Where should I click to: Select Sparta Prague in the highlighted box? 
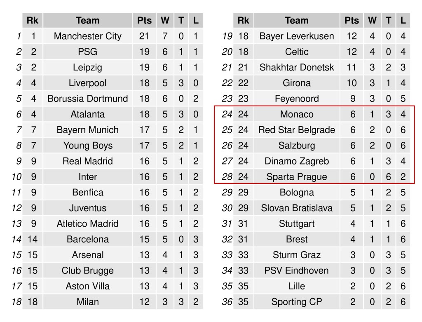pos(296,177)
